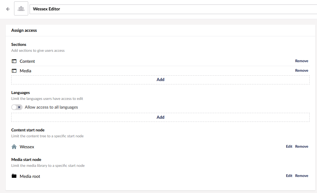The image size is (317, 193).
Task: Remove the Media section
Action: [302, 70]
